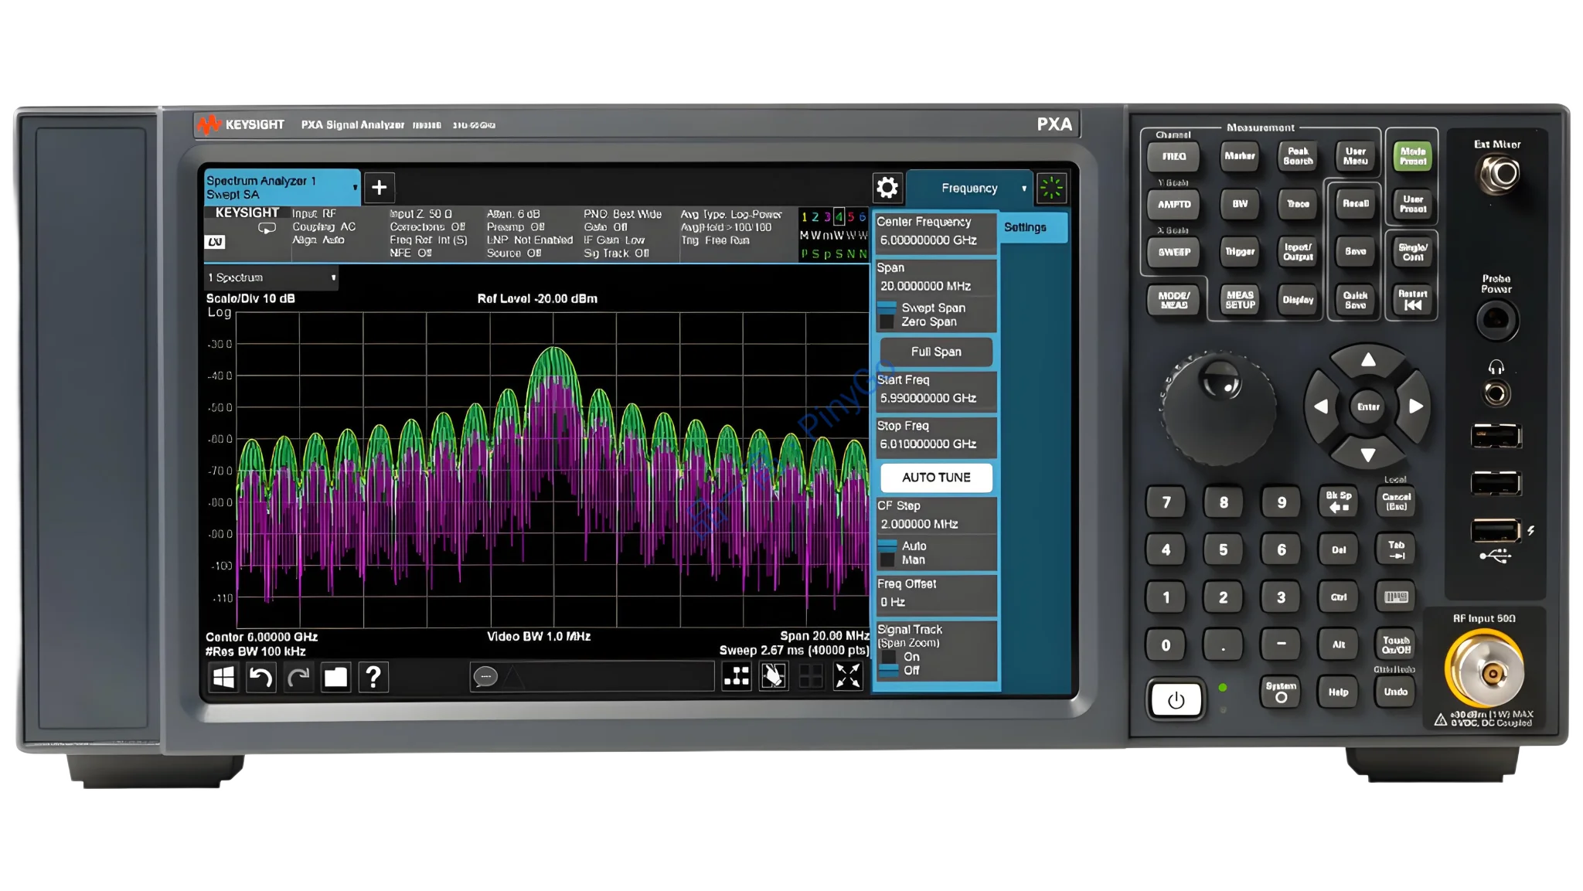
Task: Hit the Restart key with the rewind symbol
Action: pos(1412,299)
